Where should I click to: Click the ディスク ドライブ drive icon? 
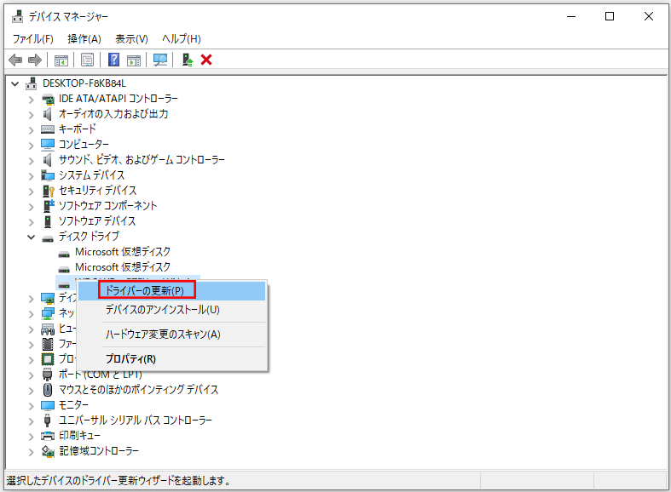[48, 238]
